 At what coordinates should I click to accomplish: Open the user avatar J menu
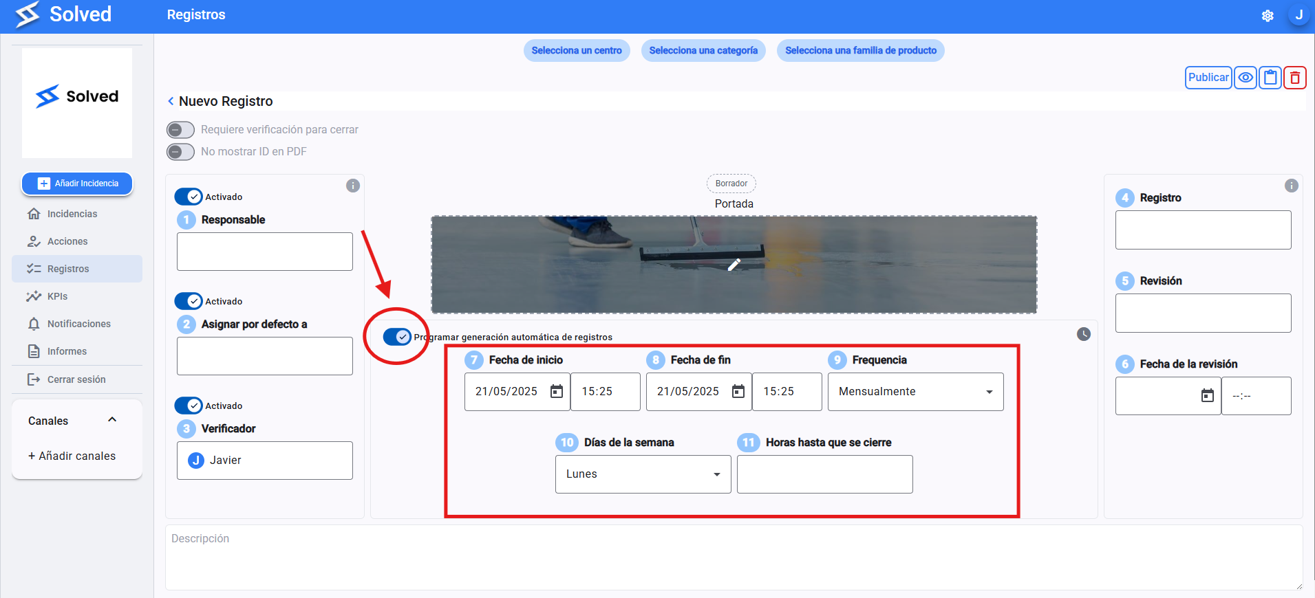pyautogui.click(x=1299, y=15)
